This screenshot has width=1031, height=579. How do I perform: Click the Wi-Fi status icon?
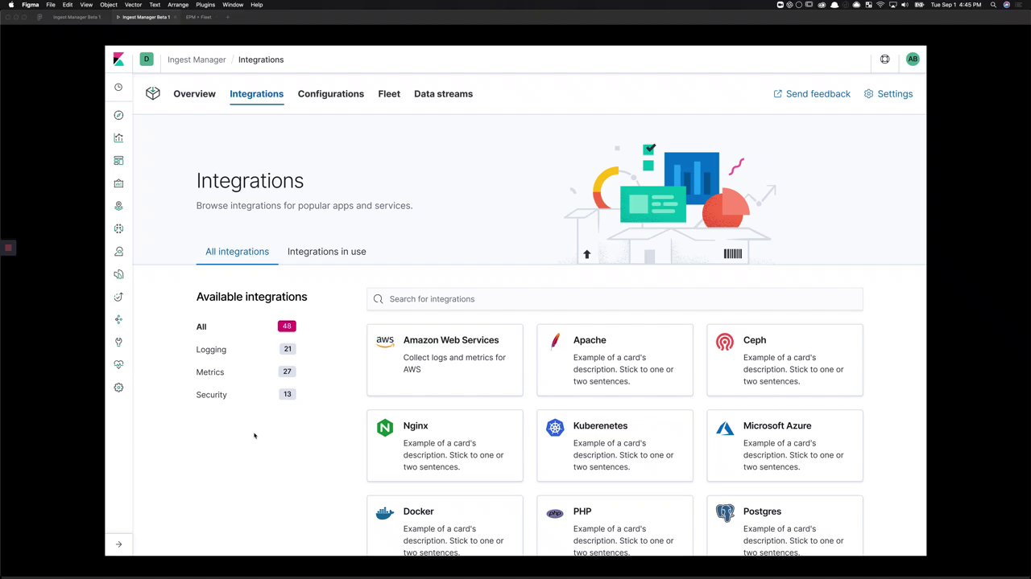pyautogui.click(x=880, y=5)
